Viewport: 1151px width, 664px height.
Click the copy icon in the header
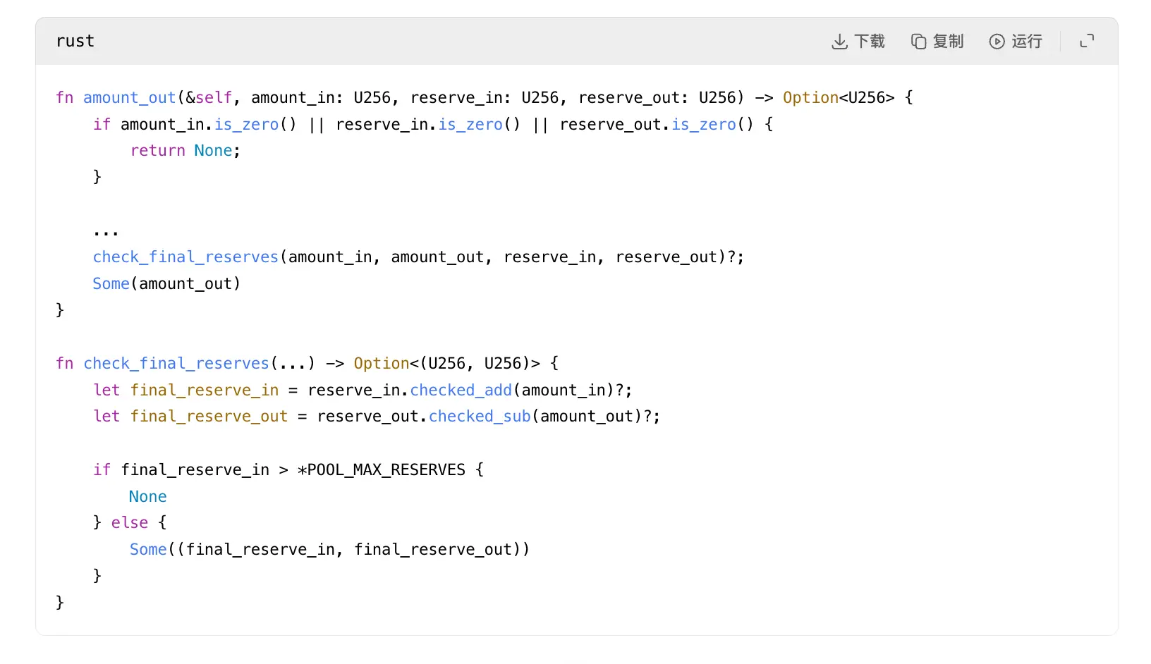[918, 42]
